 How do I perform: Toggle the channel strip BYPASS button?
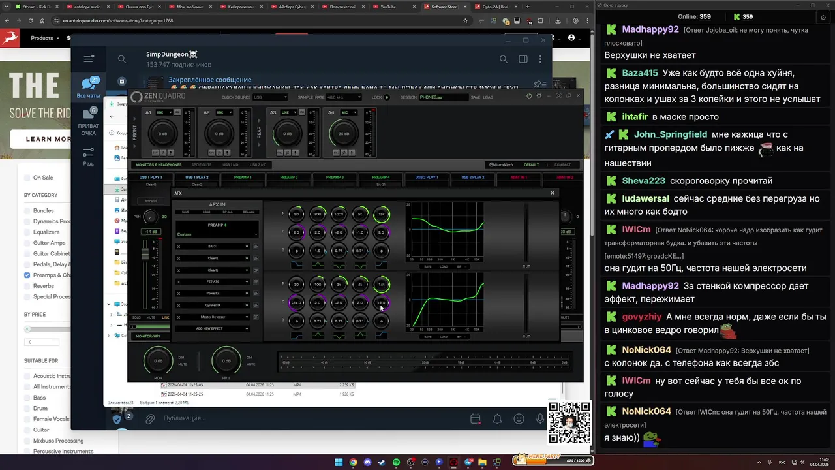click(151, 201)
